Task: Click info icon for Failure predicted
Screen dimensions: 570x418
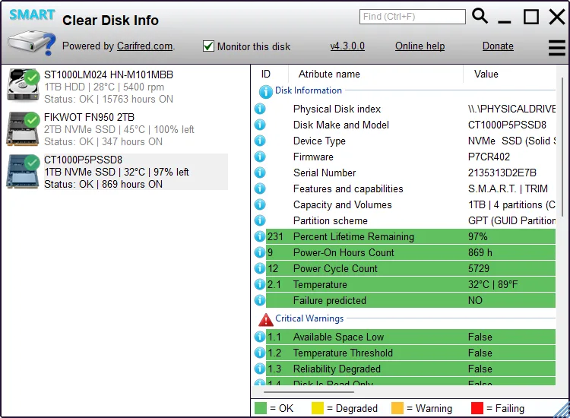Action: 260,300
